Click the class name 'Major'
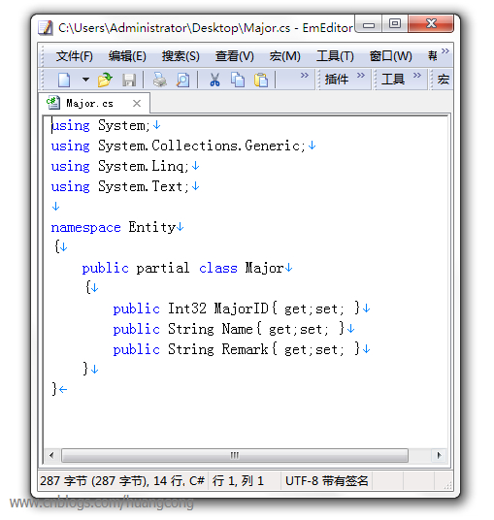 tap(264, 269)
